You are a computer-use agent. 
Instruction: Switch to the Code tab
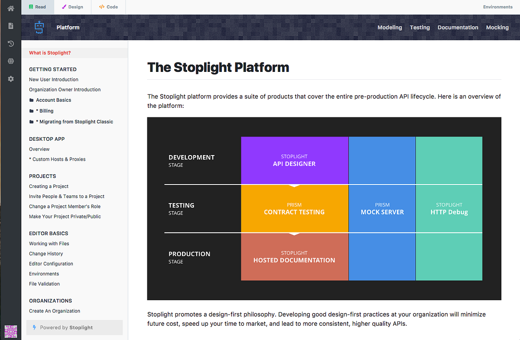[x=108, y=6]
